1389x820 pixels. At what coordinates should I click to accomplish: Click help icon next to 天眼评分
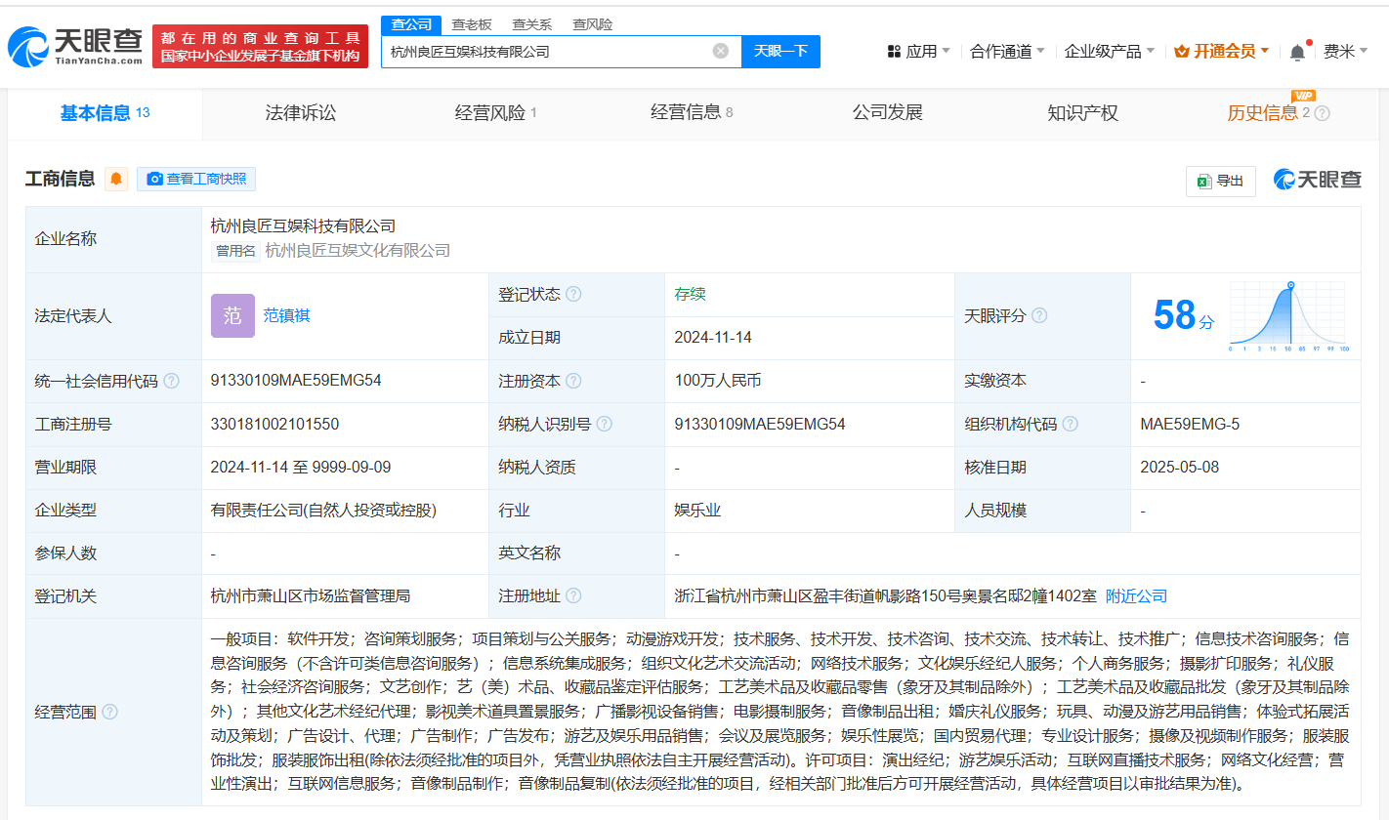pyautogui.click(x=1039, y=315)
